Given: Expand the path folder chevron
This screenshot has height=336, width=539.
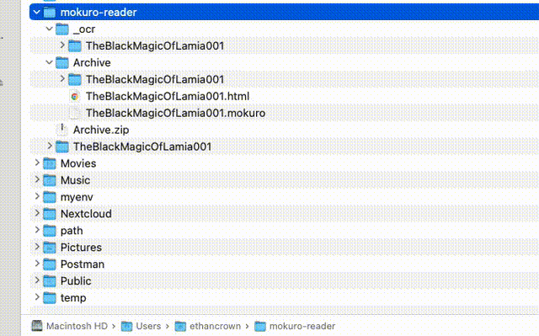Looking at the screenshot, I should pyautogui.click(x=37, y=230).
